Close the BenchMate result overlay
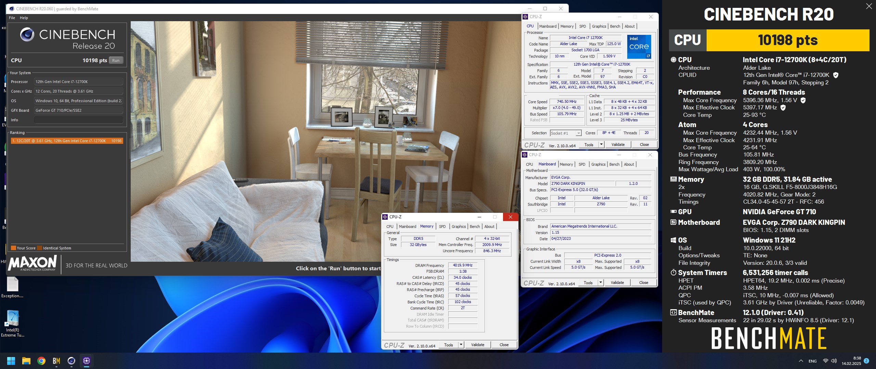Screen dimensions: 876x369 click(x=869, y=6)
